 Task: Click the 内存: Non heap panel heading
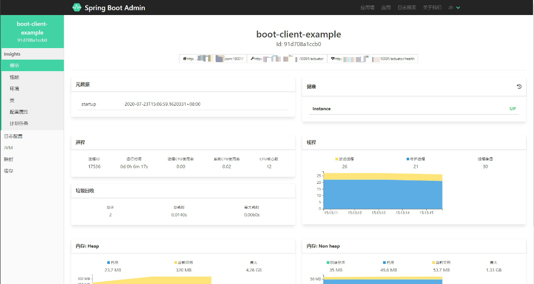323,246
